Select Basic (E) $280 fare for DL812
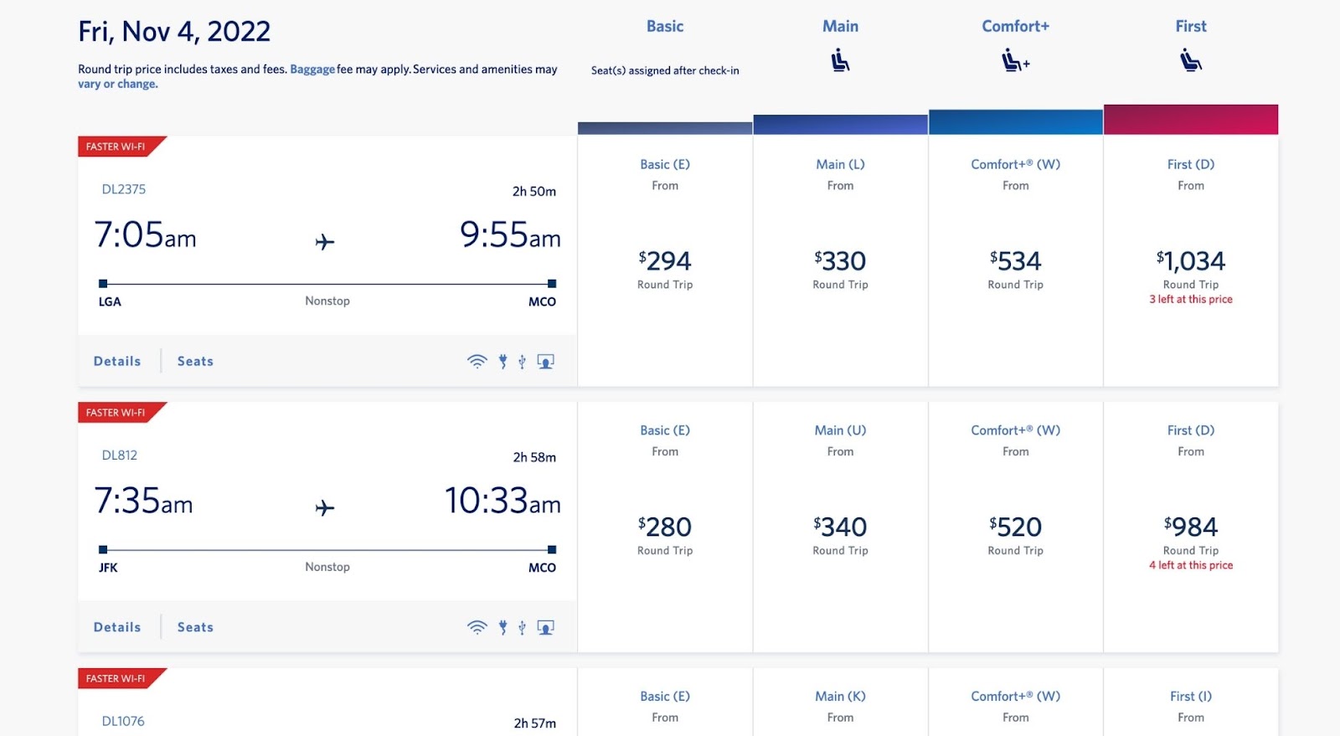The height and width of the screenshot is (736, 1340). click(665, 527)
